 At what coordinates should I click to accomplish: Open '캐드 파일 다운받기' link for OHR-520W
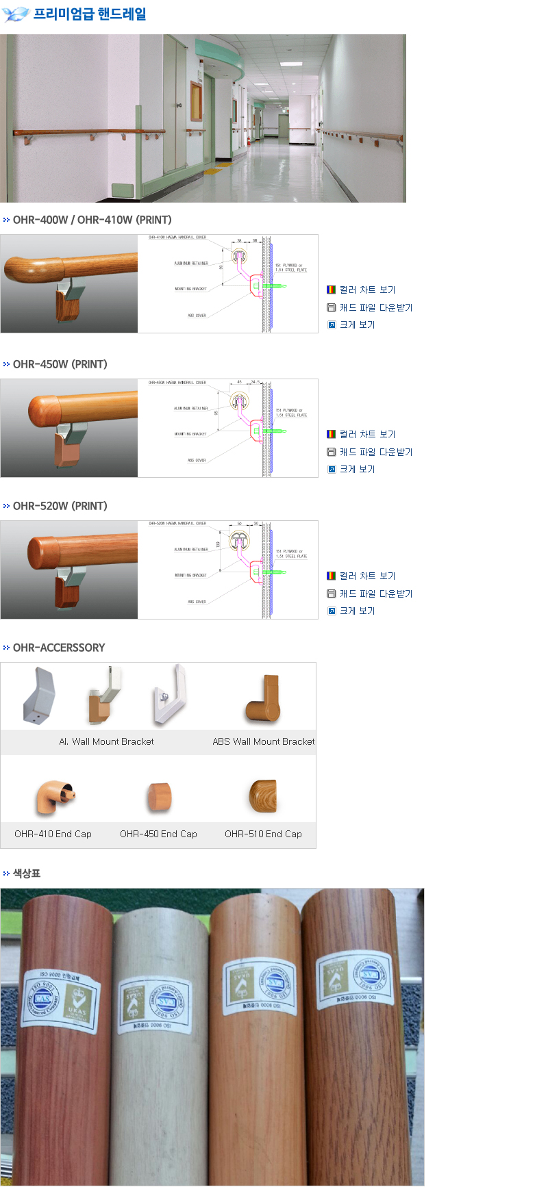pos(376,593)
